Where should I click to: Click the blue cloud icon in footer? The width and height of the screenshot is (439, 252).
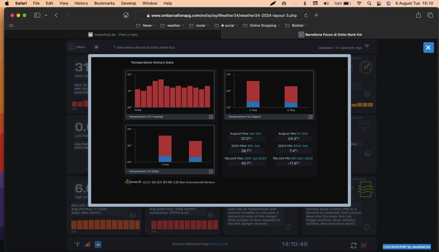click(x=98, y=244)
